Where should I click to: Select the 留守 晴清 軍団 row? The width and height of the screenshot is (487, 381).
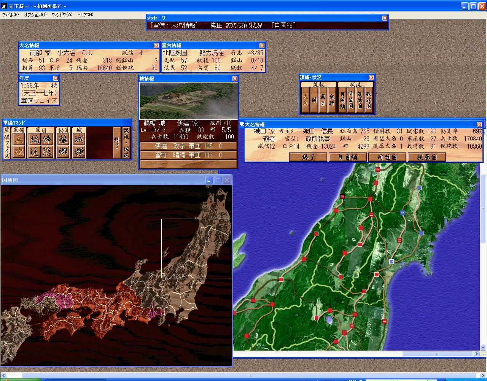pyautogui.click(x=189, y=155)
